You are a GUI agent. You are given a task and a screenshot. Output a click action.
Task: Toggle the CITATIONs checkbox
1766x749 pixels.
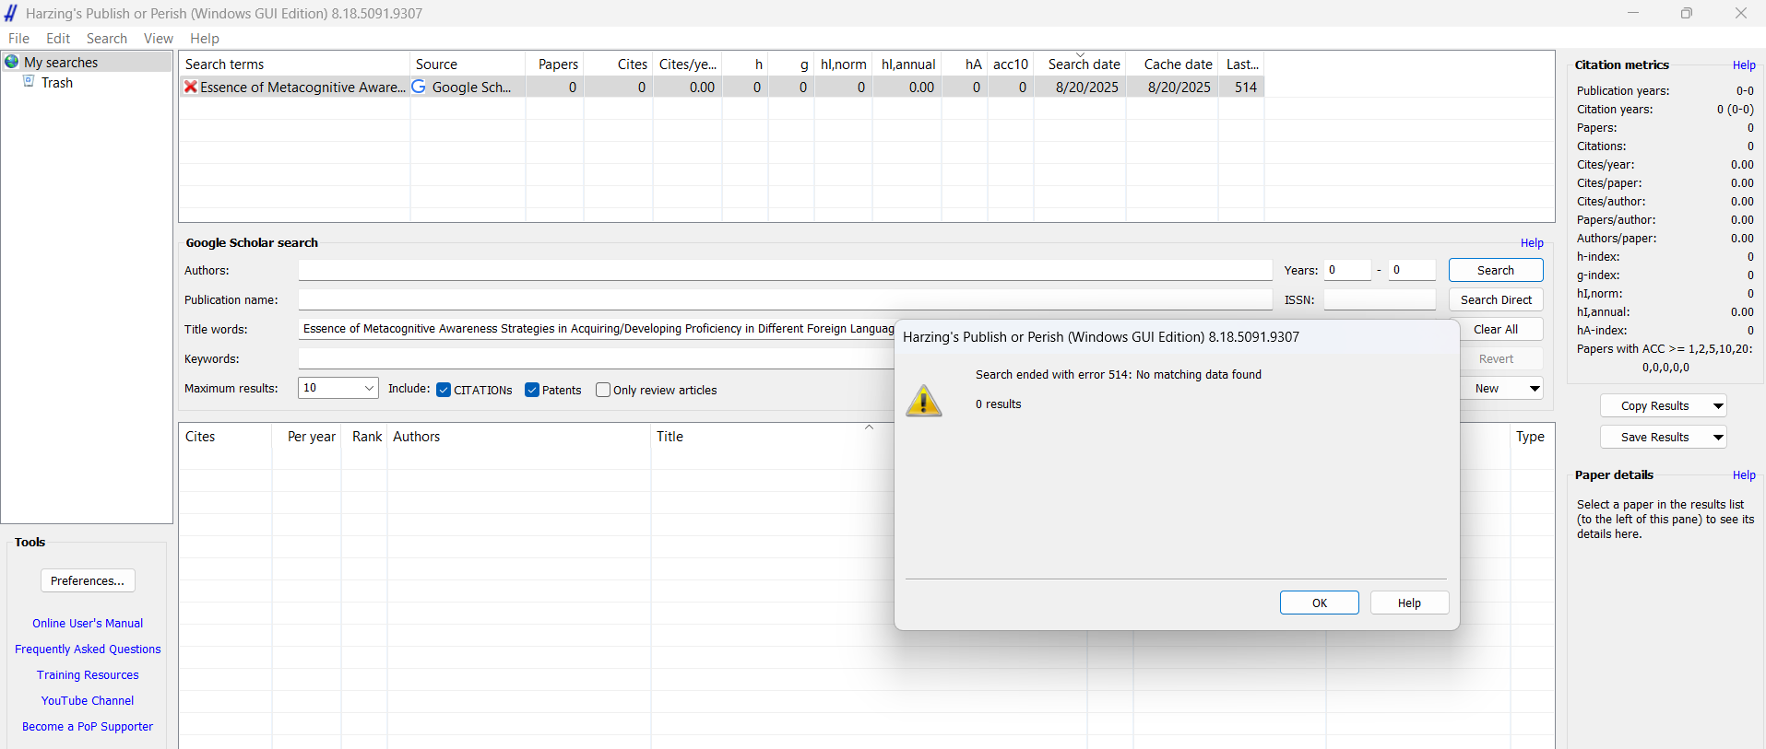pyautogui.click(x=444, y=390)
